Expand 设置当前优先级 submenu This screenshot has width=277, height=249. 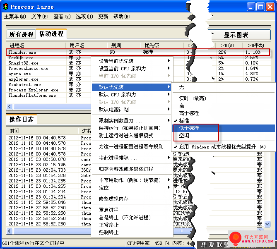[x=131, y=61]
